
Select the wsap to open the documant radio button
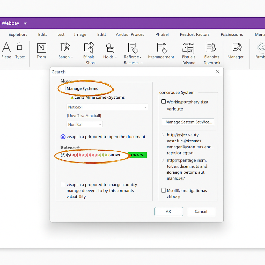(x=63, y=137)
